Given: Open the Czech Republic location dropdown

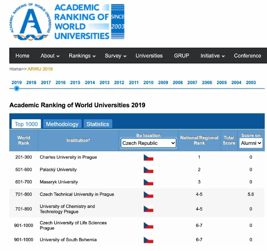Looking at the screenshot, I should (x=148, y=143).
